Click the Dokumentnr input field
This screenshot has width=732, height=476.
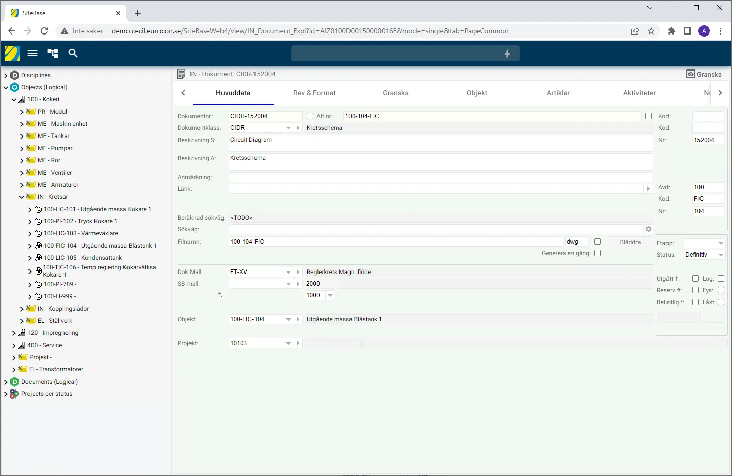tap(265, 116)
